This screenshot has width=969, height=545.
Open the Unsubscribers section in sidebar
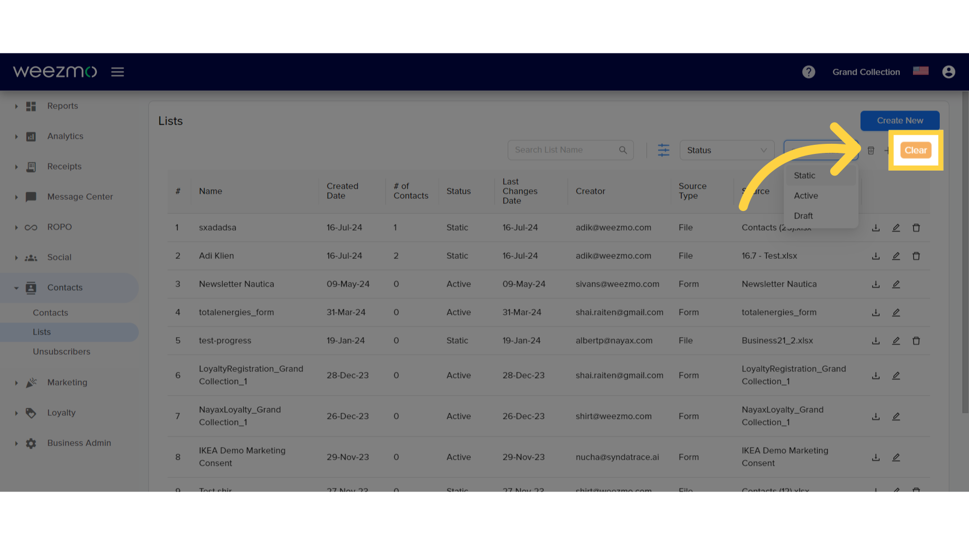tap(62, 351)
